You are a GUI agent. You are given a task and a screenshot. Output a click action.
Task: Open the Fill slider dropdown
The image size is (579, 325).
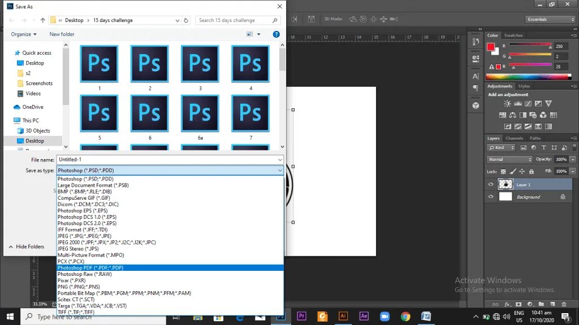point(573,172)
